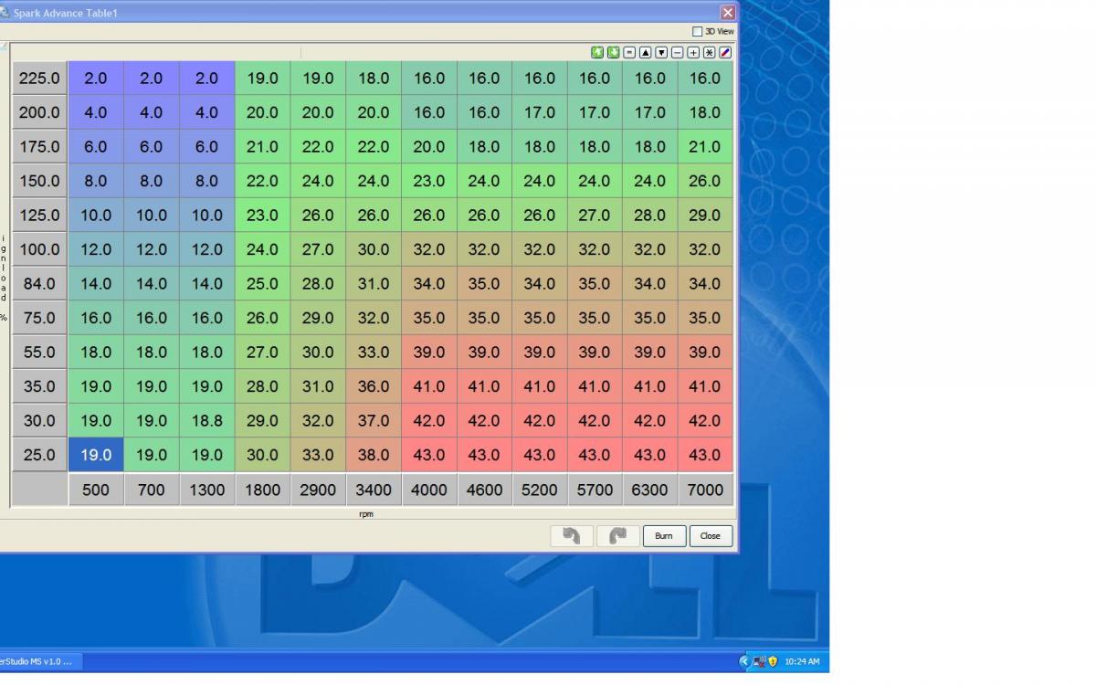Select the 7000 rpm column header
This screenshot has width=1096, height=685.
tap(705, 490)
